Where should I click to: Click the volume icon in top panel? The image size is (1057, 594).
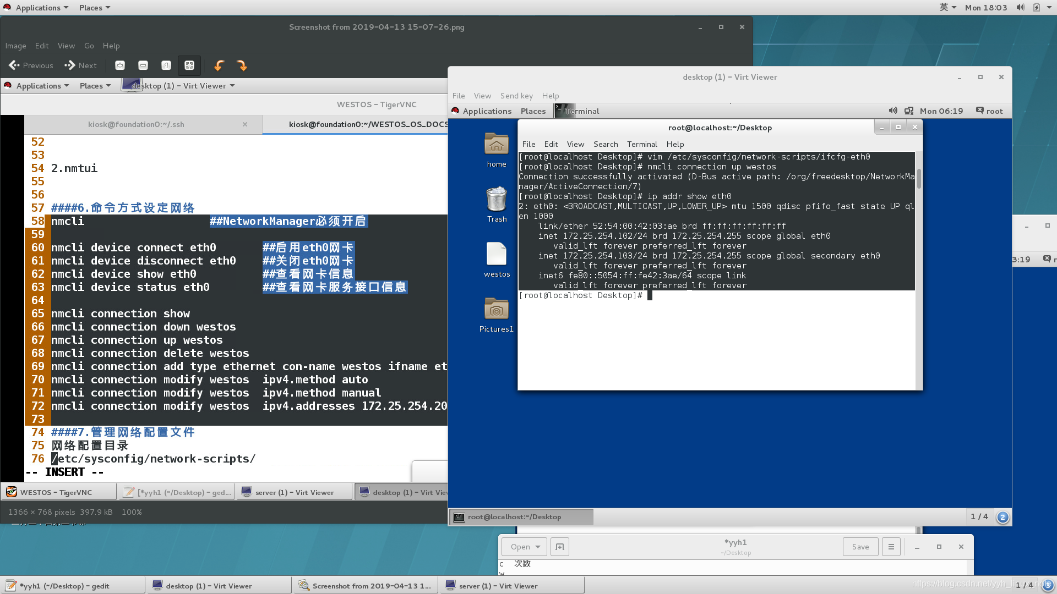[1020, 8]
